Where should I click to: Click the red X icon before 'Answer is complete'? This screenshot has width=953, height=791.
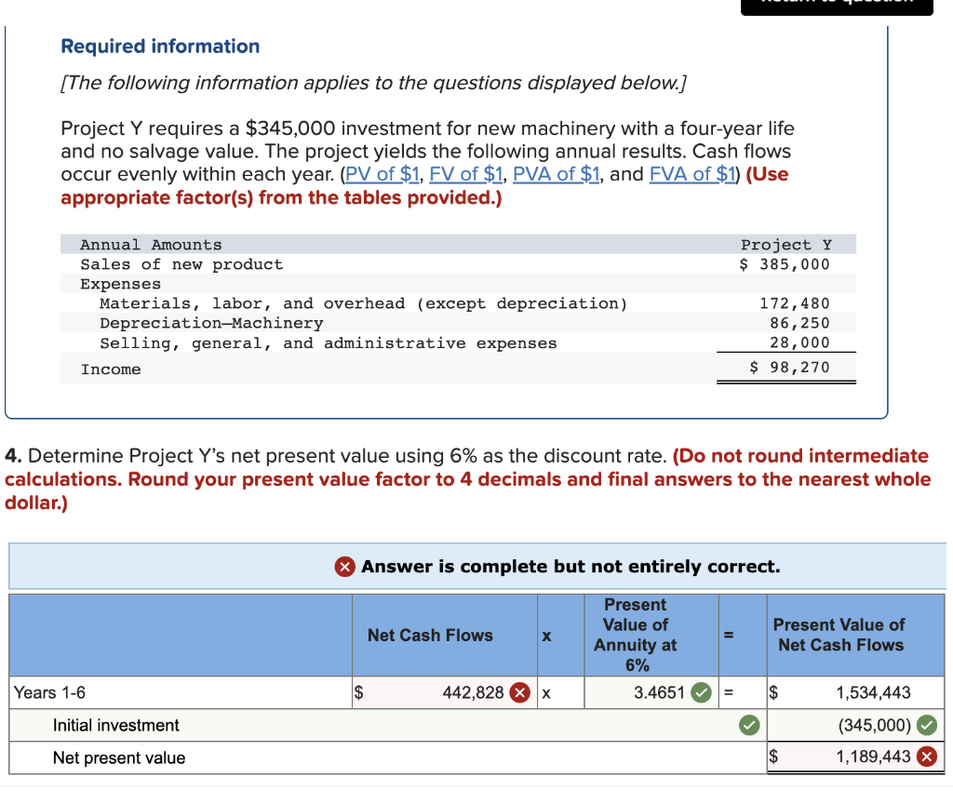click(x=344, y=567)
